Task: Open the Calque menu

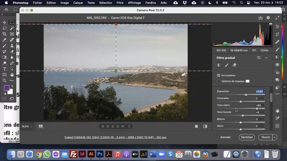Action: coord(78,3)
